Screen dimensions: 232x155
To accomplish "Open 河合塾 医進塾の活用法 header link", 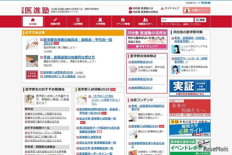I will click(x=145, y=12).
